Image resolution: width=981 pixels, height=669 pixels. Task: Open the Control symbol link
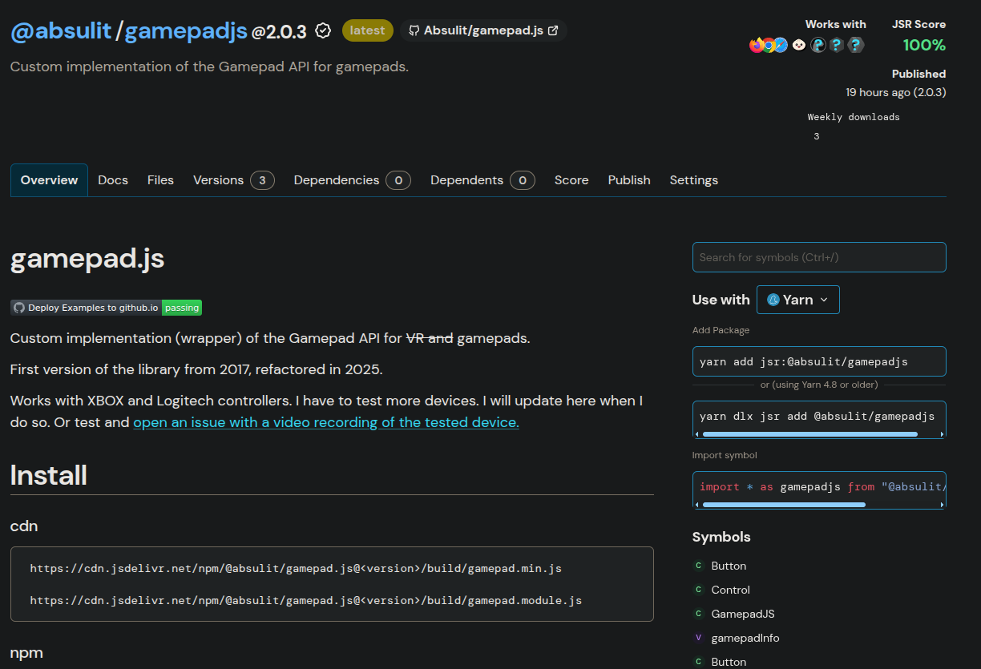(731, 590)
